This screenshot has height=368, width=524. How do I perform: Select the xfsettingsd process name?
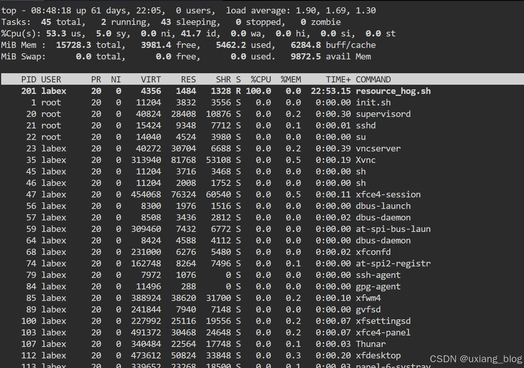click(x=383, y=321)
